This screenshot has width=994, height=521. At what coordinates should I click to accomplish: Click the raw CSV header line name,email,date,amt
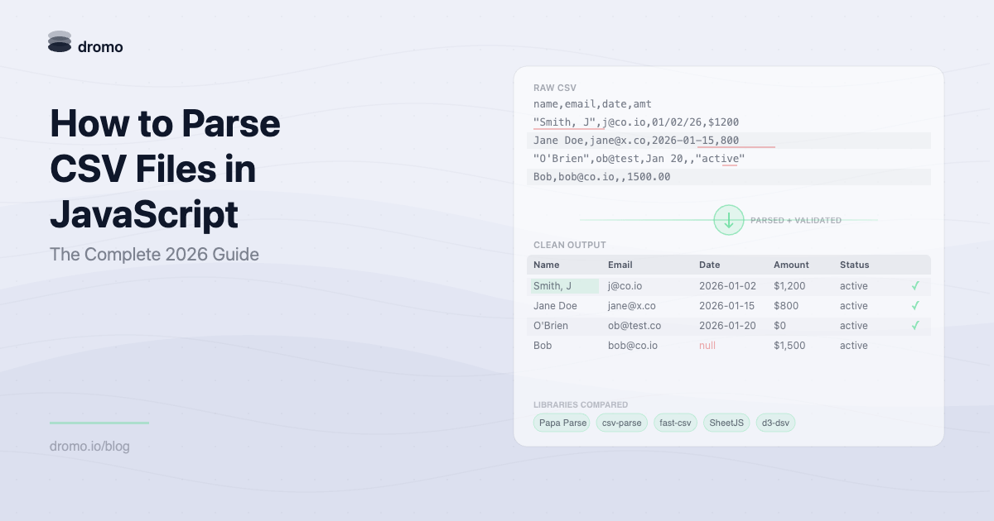click(x=592, y=104)
